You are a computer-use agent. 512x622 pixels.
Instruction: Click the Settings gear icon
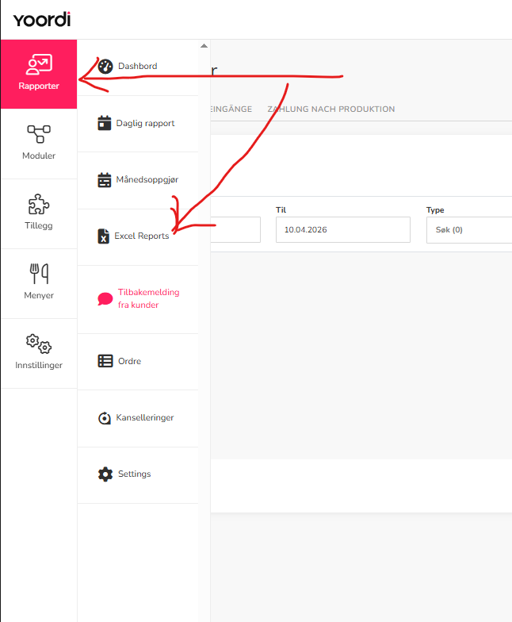[x=105, y=474]
